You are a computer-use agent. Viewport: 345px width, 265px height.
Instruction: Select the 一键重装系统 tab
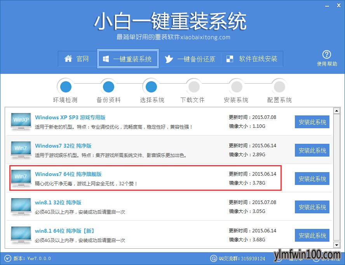click(128, 59)
